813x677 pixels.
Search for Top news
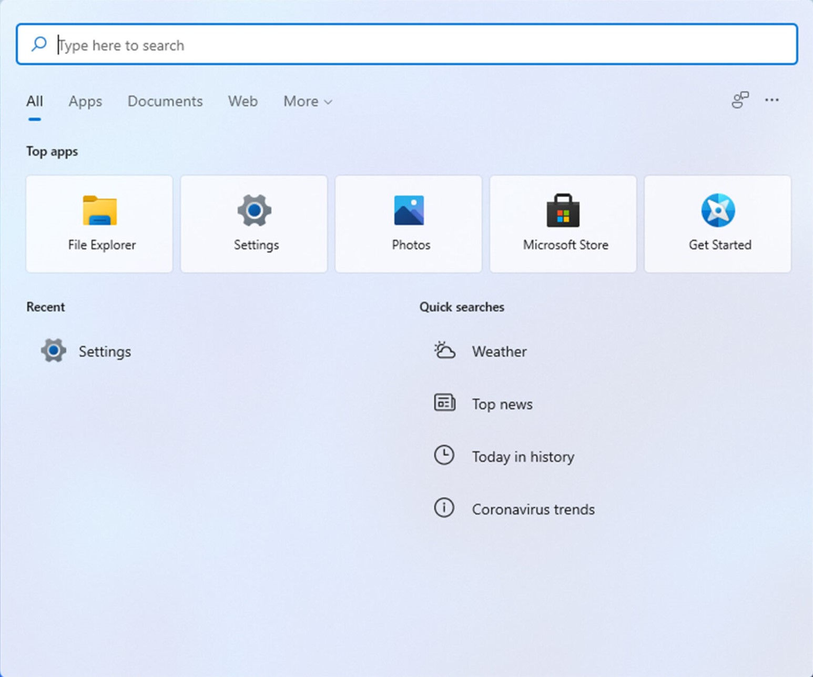[502, 404]
